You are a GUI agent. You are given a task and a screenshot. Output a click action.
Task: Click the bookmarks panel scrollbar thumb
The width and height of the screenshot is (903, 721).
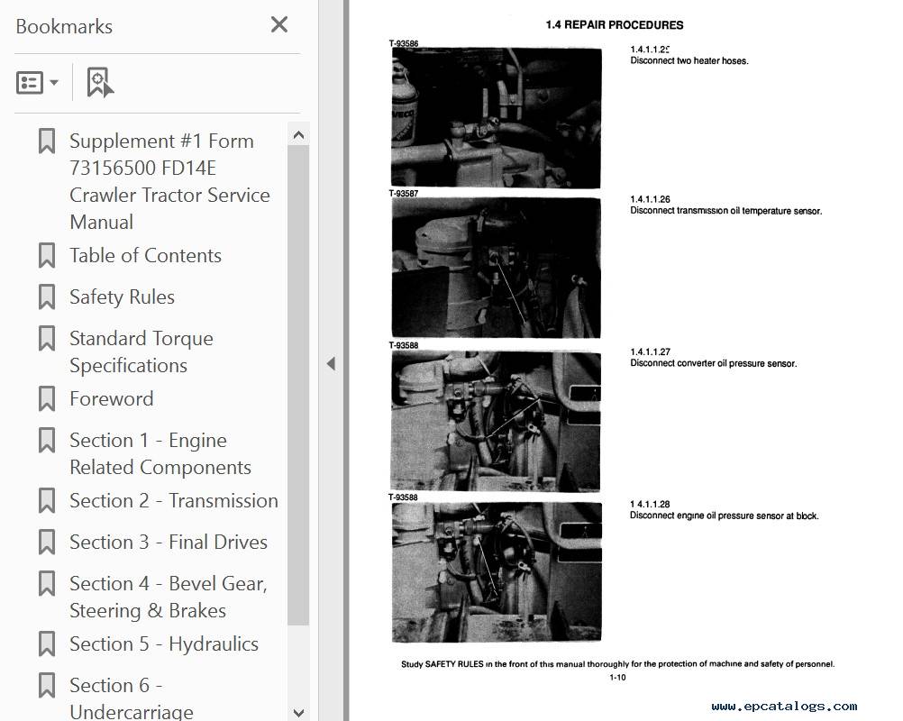coord(298,385)
